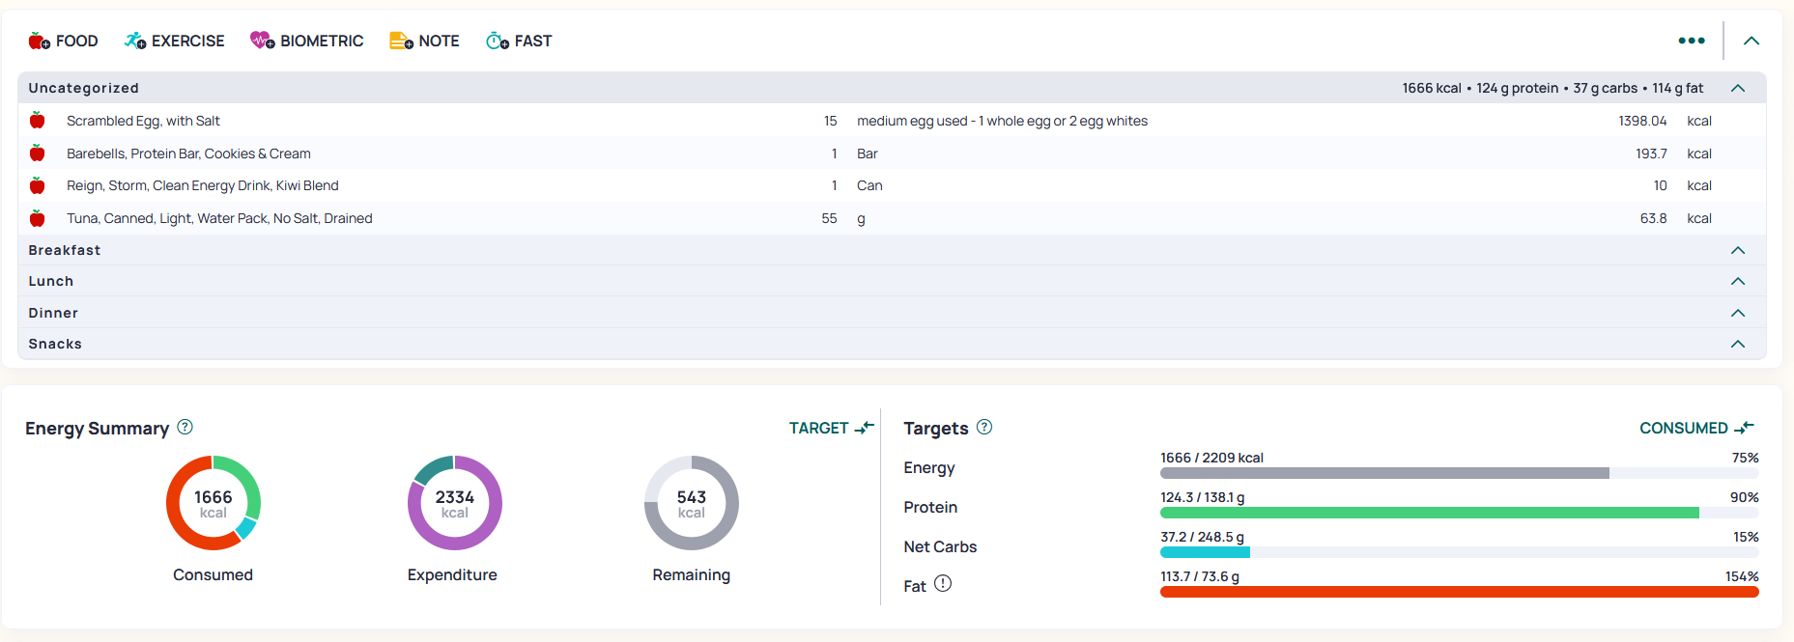
Task: Open the three-dot more options menu
Action: [1692, 41]
